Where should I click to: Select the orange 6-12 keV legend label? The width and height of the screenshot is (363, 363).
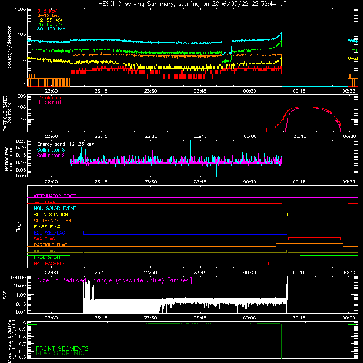pos(49,15)
